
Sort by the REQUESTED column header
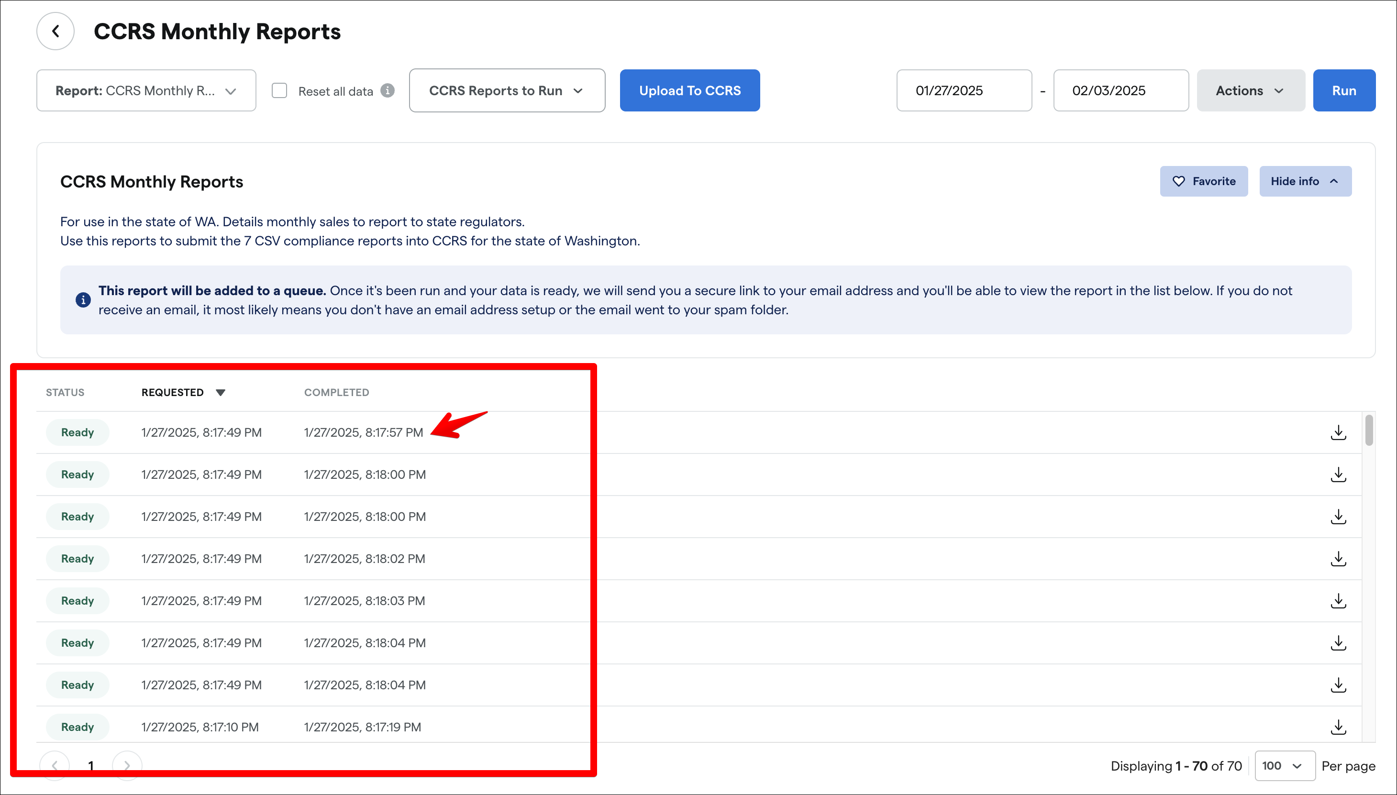click(173, 393)
